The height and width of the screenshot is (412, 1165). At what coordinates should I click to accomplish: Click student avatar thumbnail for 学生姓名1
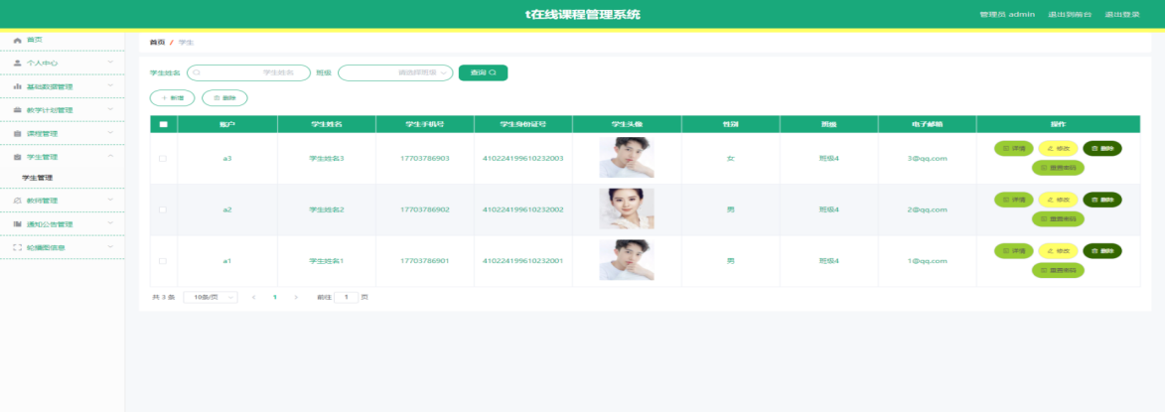627,260
